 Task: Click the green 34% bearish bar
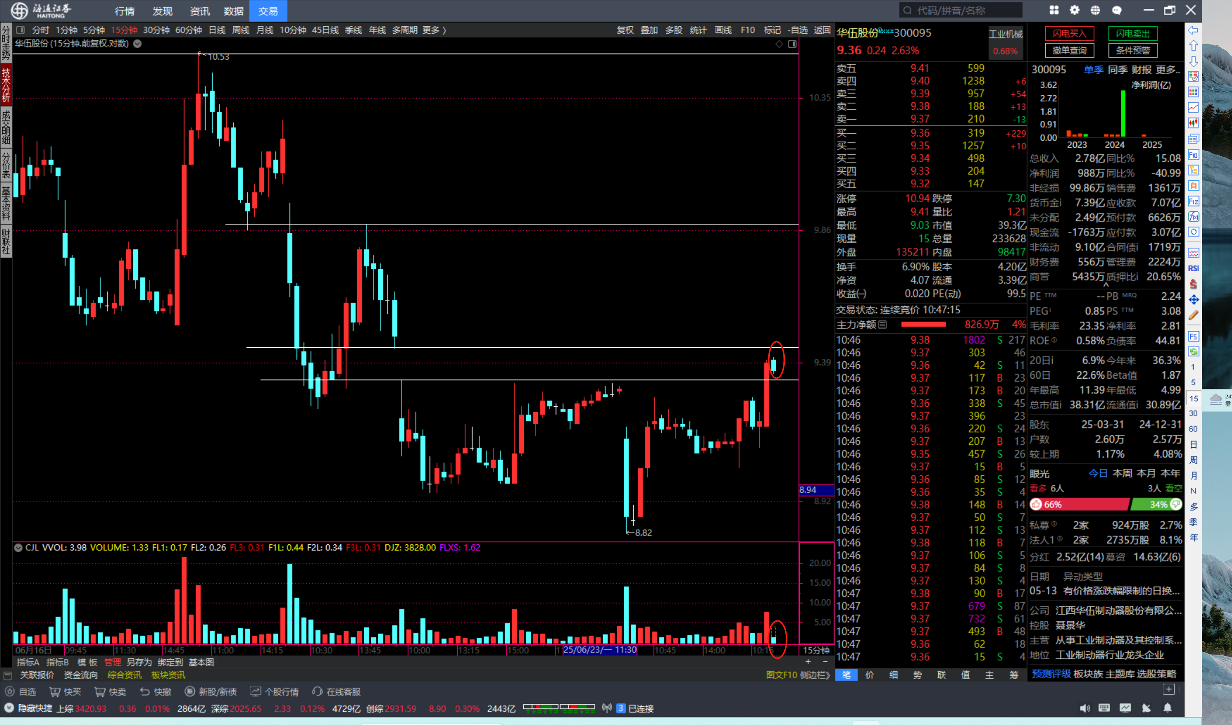(1156, 504)
